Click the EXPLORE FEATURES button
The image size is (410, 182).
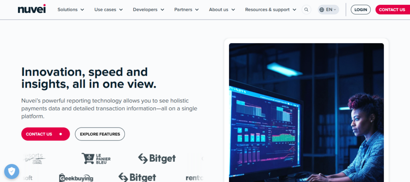coord(100,134)
